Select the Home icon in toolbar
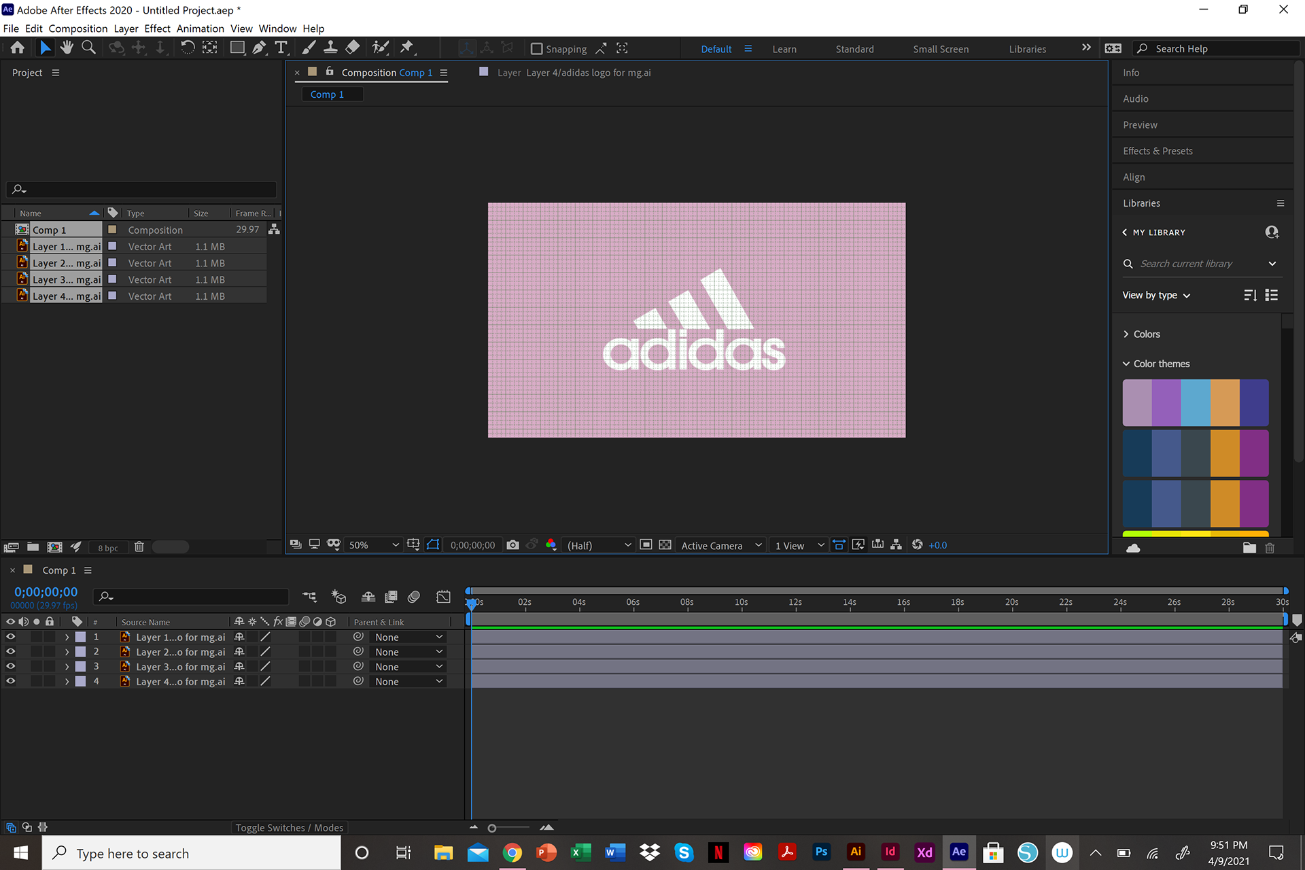 click(18, 48)
